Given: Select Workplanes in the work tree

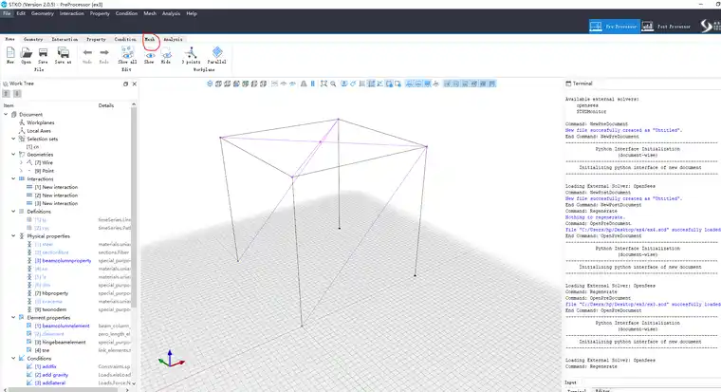Looking at the screenshot, I should pyautogui.click(x=41, y=122).
